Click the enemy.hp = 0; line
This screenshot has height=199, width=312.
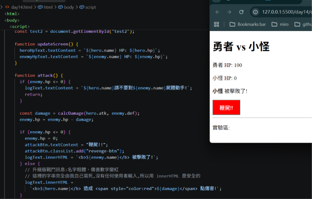click(41, 138)
